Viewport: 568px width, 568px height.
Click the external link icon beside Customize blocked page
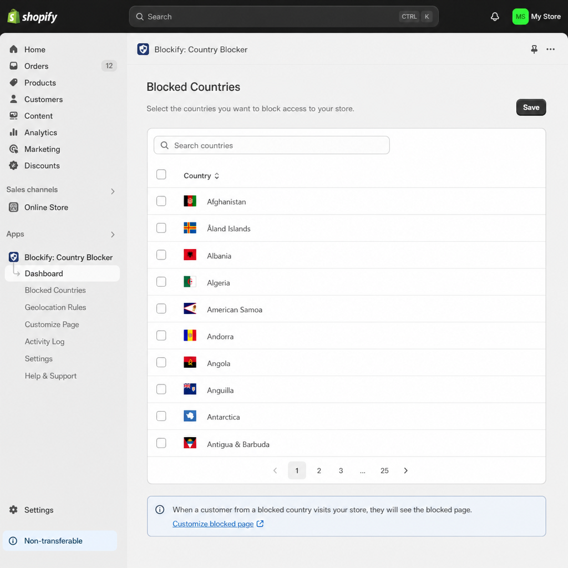[x=260, y=524]
